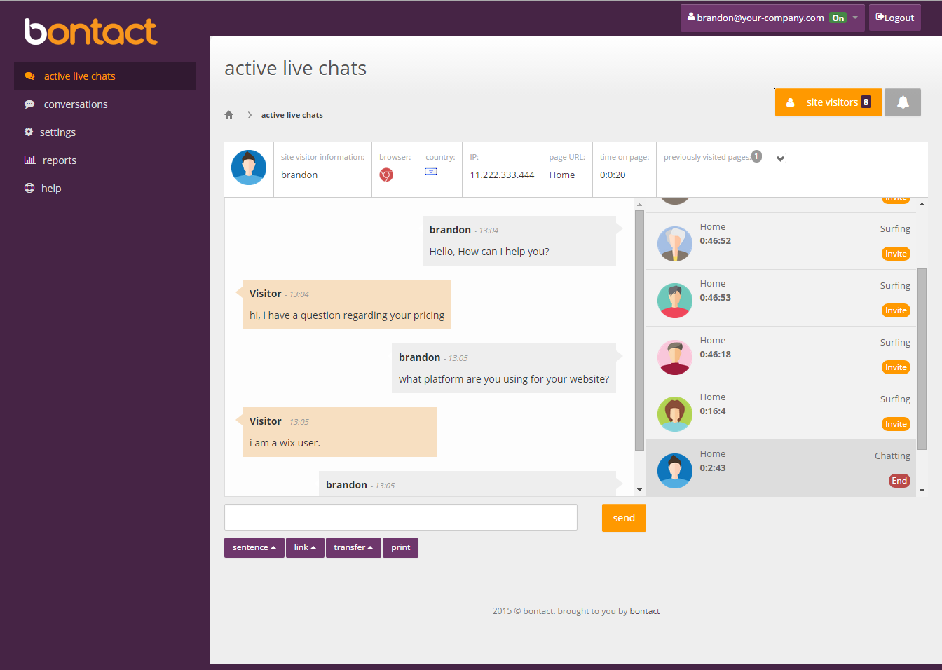Open help from sidebar
This screenshot has height=670, width=942.
coord(51,189)
